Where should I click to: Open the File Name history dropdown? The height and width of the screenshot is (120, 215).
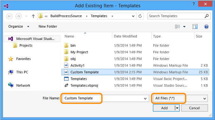pos(145,98)
